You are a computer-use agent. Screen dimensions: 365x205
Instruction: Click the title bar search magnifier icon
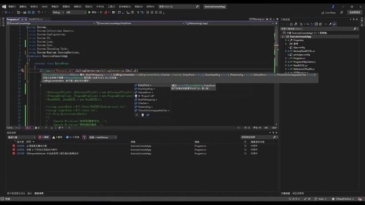point(197,6)
